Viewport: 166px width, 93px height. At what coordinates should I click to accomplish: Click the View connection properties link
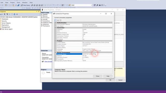48,61
